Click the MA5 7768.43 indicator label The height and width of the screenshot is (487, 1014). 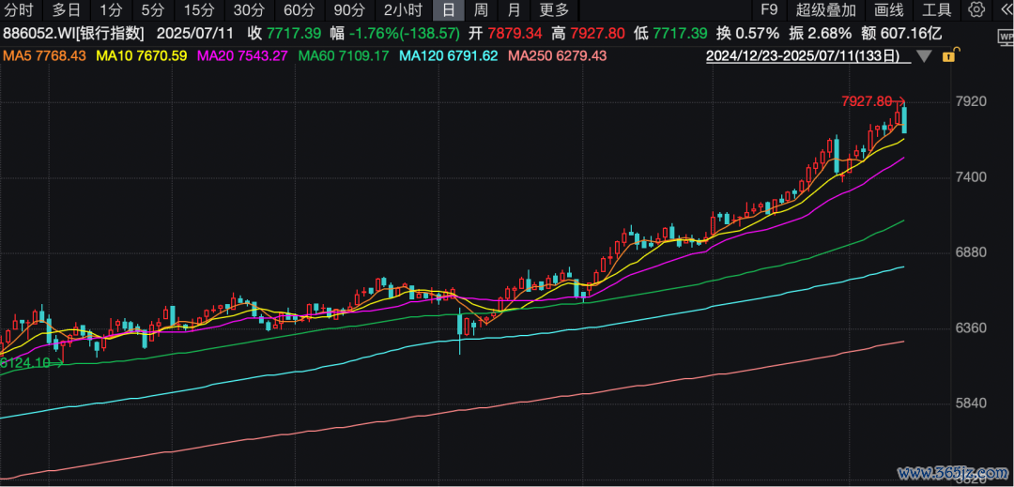[x=44, y=56]
